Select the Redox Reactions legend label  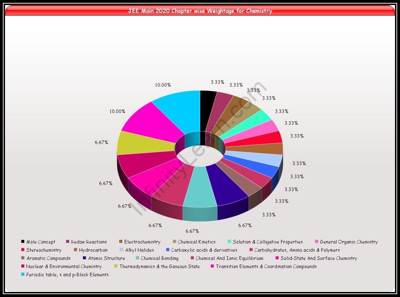pos(89,242)
